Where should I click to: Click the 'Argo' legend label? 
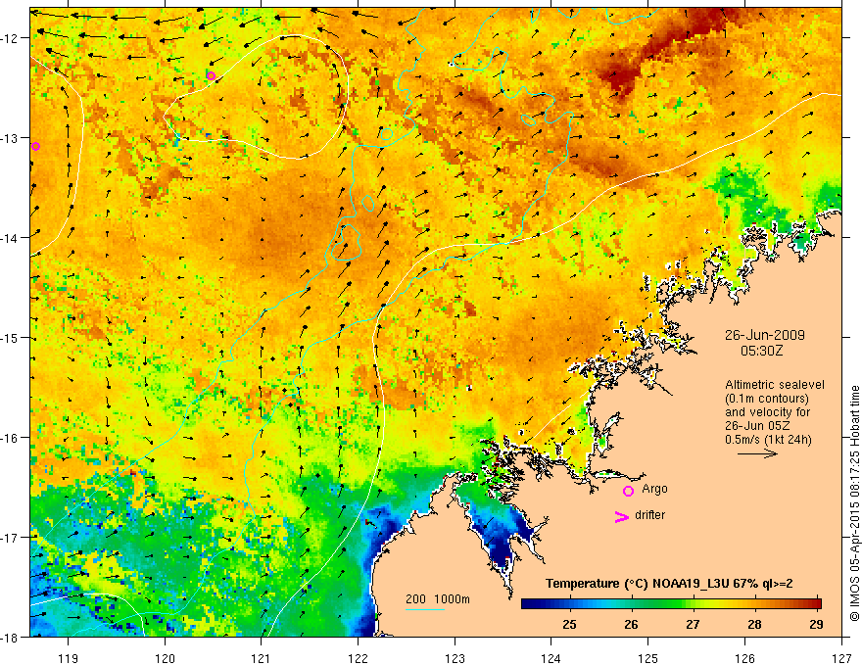point(654,489)
